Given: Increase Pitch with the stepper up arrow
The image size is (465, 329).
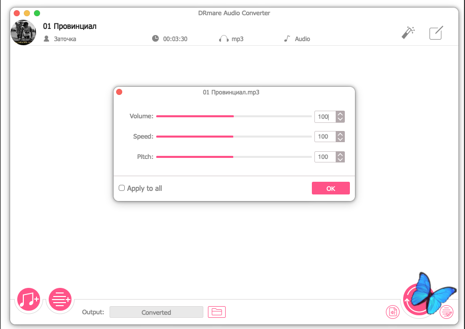Looking at the screenshot, I should pos(340,154).
